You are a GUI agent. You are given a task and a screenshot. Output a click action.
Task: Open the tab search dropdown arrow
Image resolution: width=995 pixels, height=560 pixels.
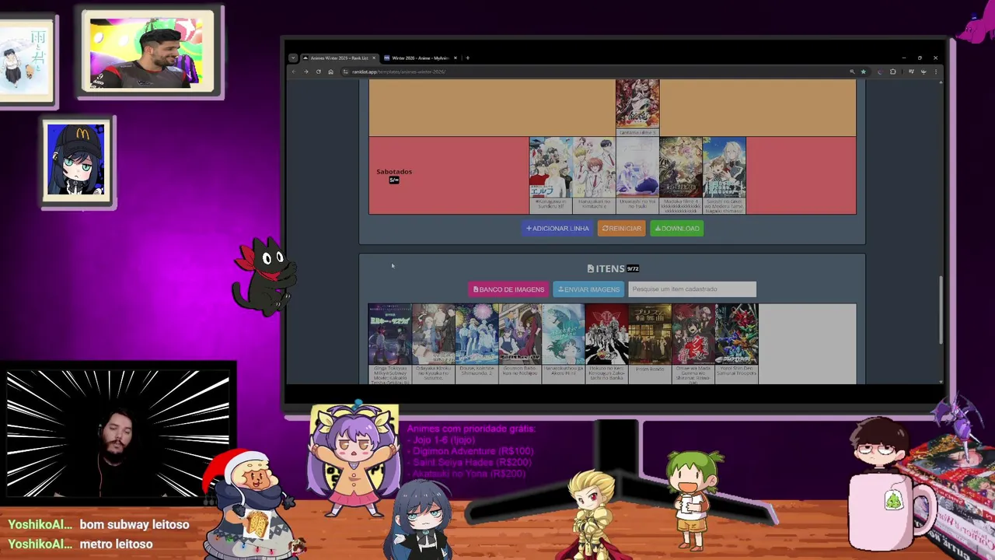coord(292,58)
